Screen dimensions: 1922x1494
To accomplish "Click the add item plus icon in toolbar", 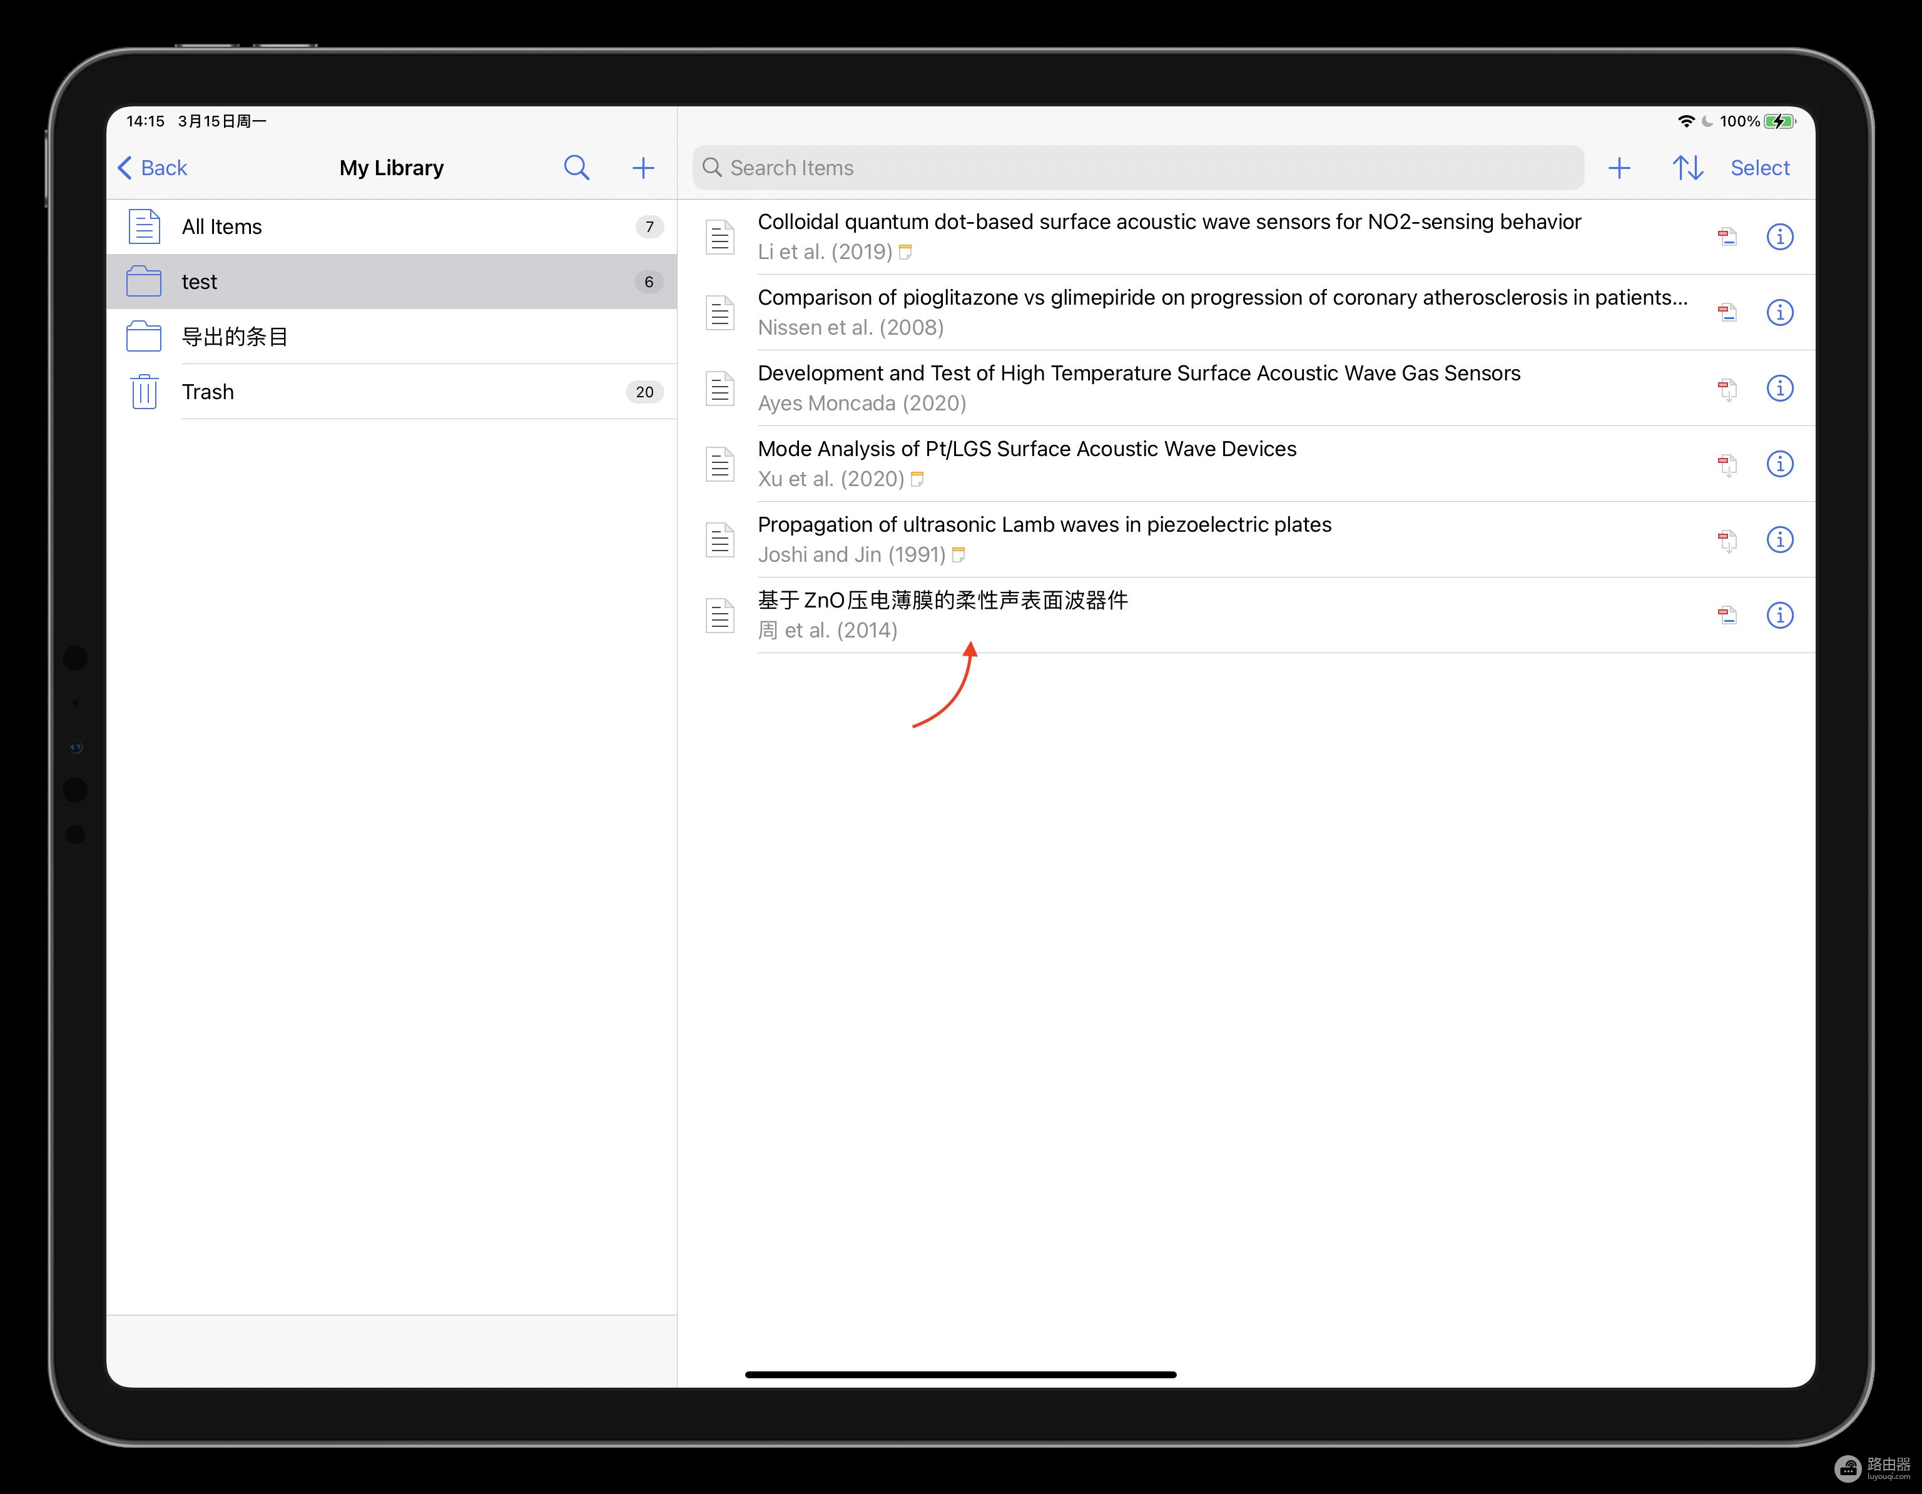I will (1619, 168).
